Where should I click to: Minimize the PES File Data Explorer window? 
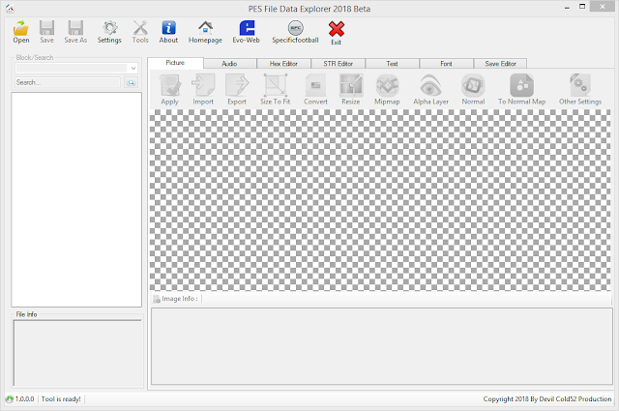tap(567, 7)
